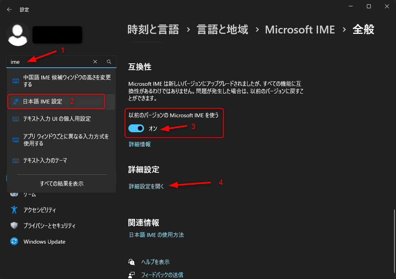Clear the search box with the X icon
Screen dimensions: 396x279
[x=95, y=62]
